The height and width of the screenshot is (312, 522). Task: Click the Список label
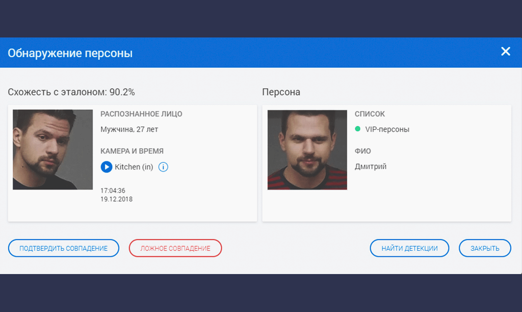pos(370,114)
